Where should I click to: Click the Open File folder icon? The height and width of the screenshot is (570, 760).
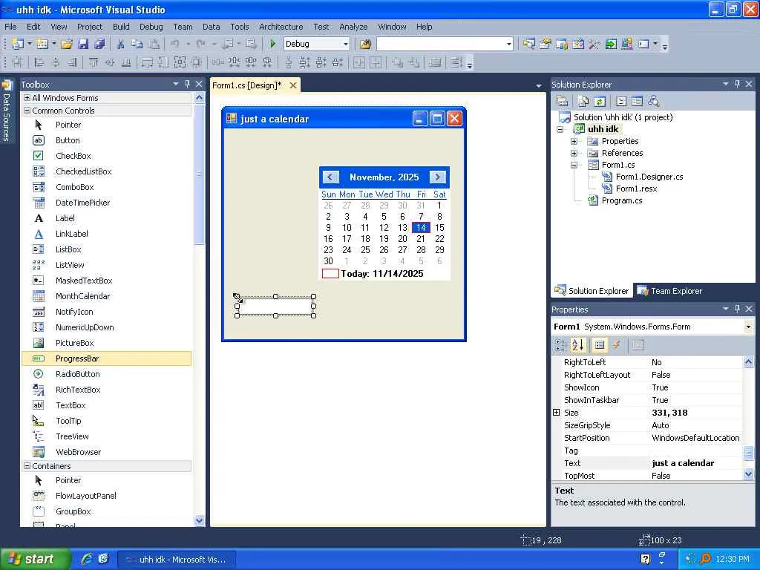tap(66, 44)
